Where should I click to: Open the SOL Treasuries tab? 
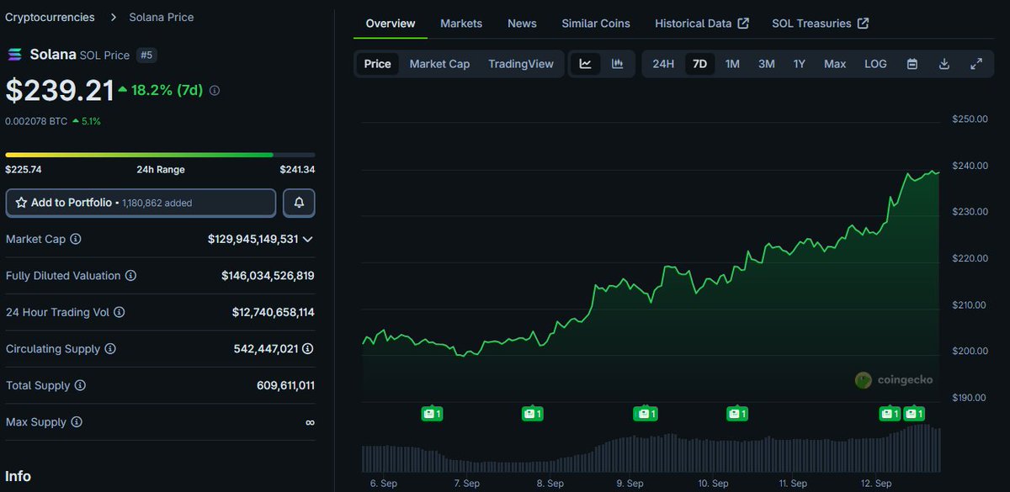(821, 24)
